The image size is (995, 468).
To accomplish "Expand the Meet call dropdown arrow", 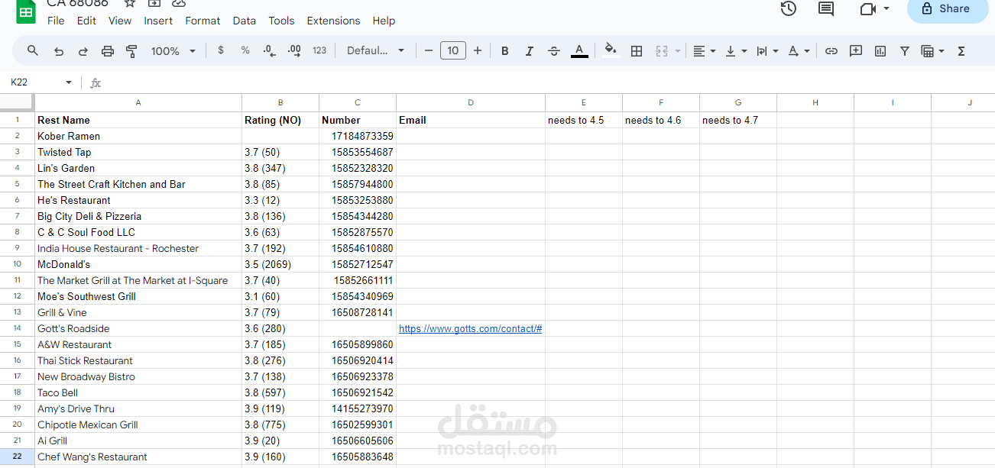I will coord(886,8).
